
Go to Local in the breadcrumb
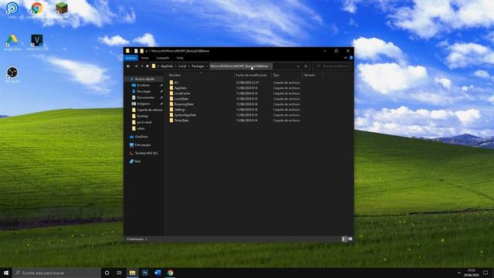point(182,66)
